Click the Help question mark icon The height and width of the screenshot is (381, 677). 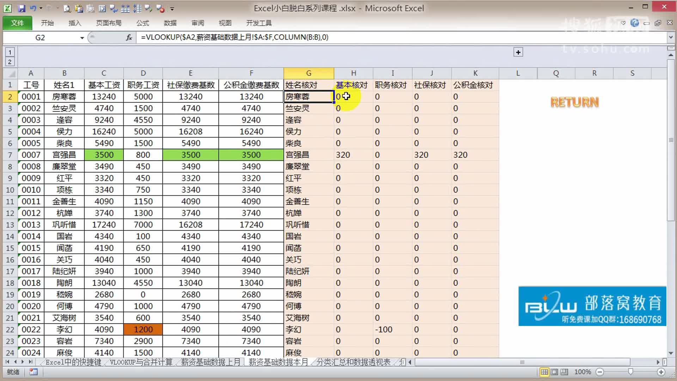[x=635, y=23]
